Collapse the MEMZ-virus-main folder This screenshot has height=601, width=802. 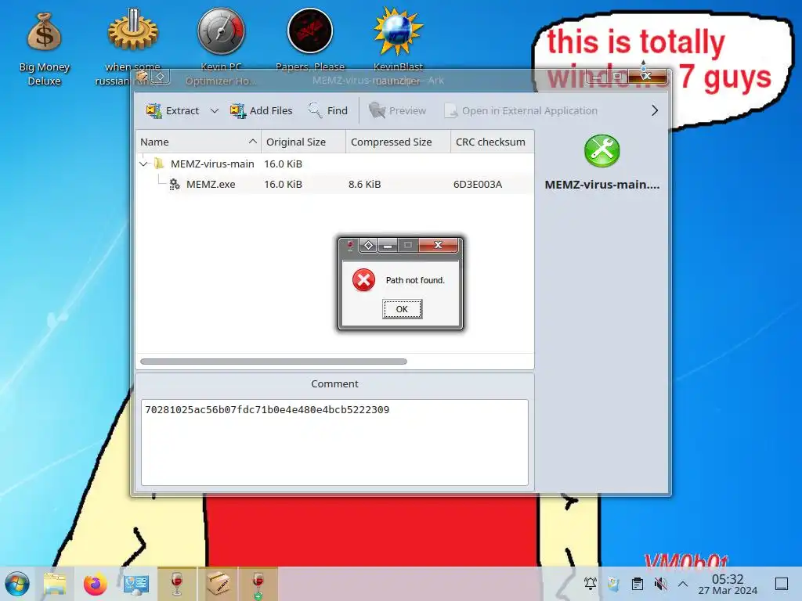click(144, 164)
